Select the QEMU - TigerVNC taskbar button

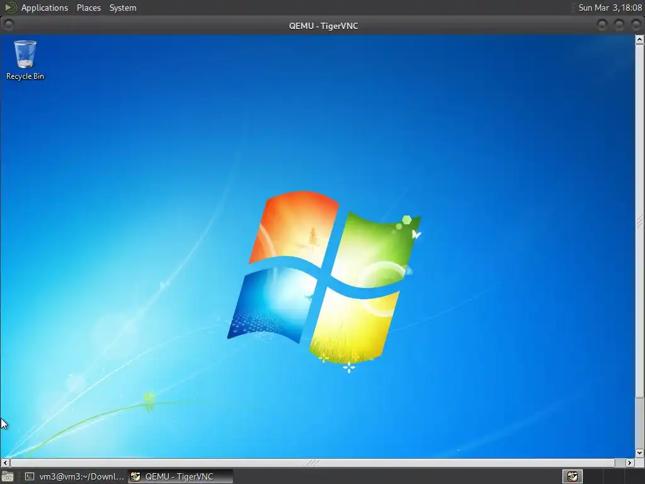tap(180, 476)
